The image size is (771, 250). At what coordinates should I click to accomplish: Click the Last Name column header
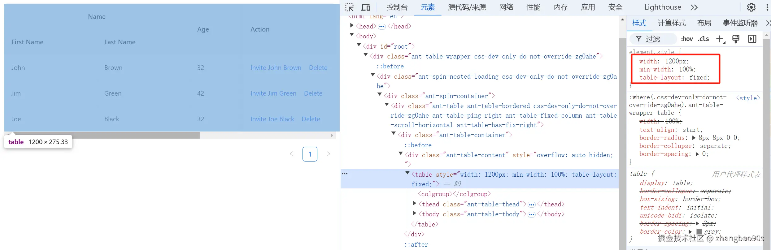(x=120, y=42)
